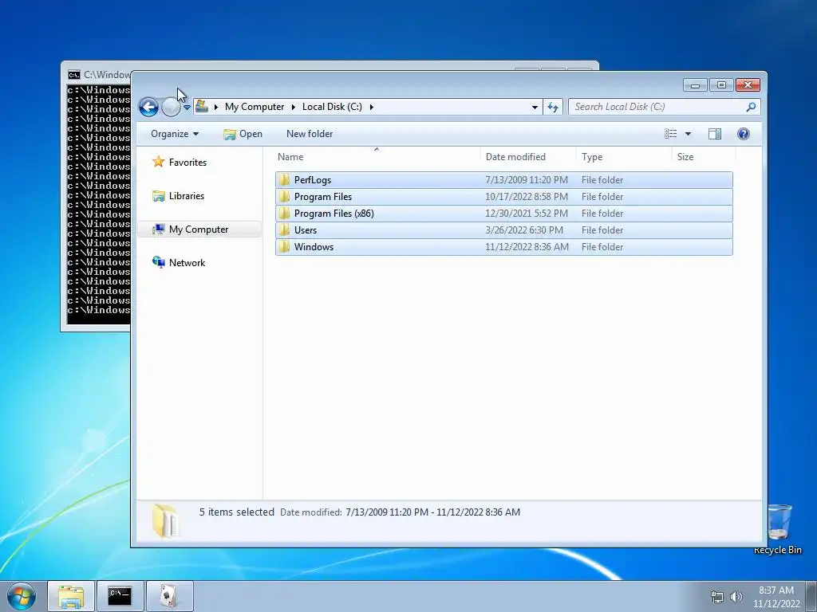
Task: Click the Favorites star icon
Action: point(159,162)
